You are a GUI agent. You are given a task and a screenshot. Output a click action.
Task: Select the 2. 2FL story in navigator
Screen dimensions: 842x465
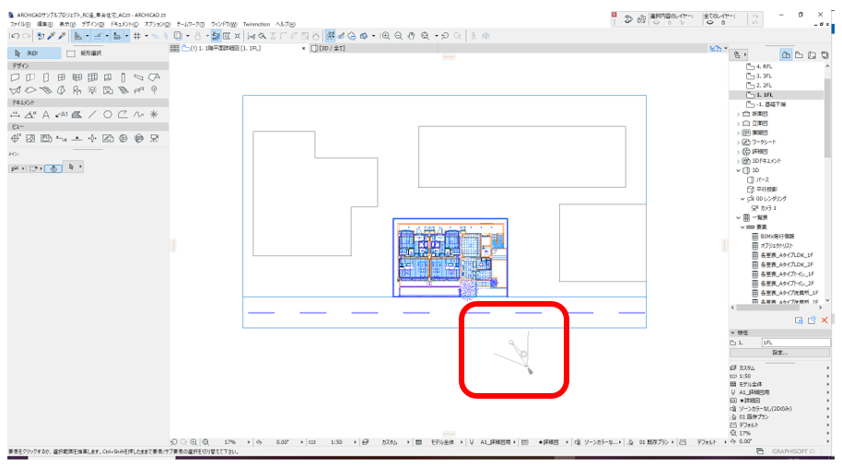760,86
